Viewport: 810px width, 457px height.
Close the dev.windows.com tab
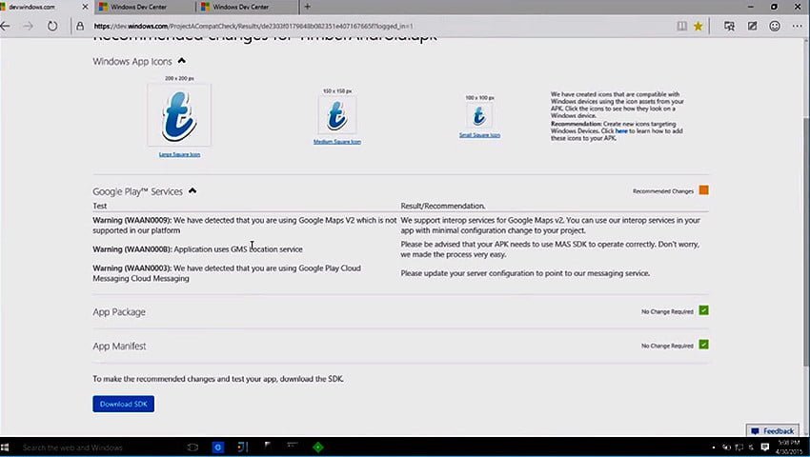[x=85, y=7]
